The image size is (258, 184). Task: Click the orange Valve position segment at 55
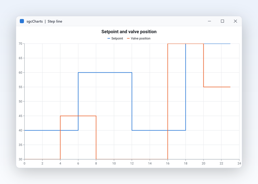217,87
